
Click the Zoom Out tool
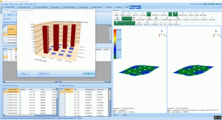(x=135, y=14)
